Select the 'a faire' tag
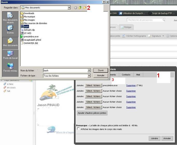177x145 pixels. click(x=8, y=84)
